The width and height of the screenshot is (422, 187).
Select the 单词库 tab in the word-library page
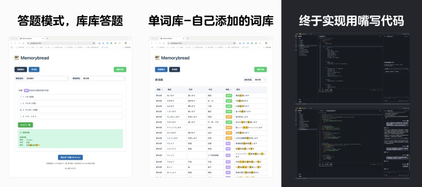(174, 69)
